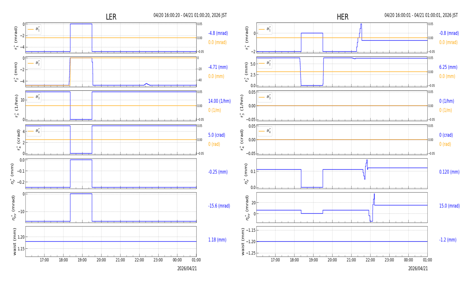Select the 2026/04/21 date below LER

pyautogui.click(x=187, y=269)
